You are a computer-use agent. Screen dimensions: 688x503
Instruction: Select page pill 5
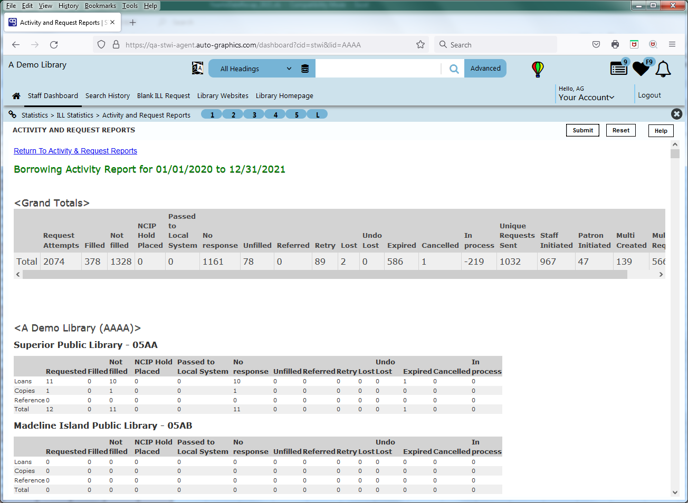click(297, 114)
